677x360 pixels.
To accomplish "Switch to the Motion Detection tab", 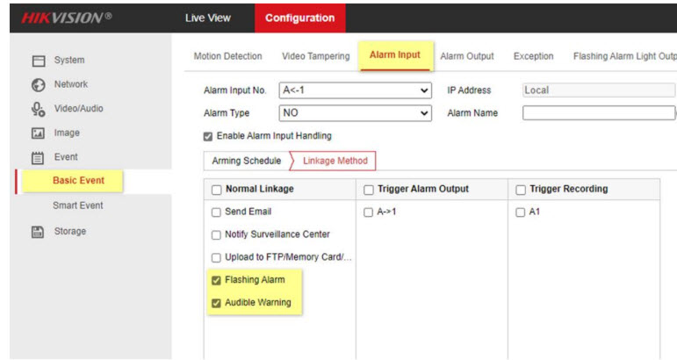I will (227, 56).
